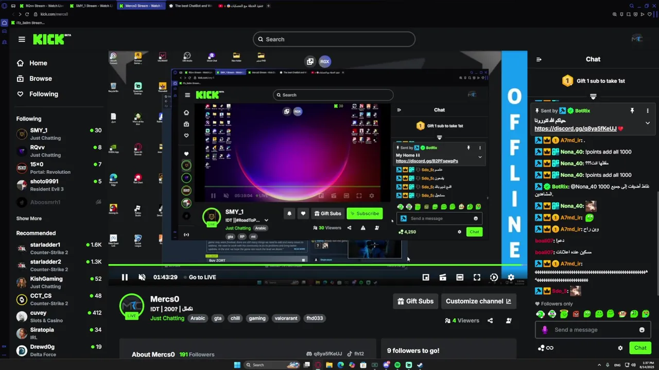Select recommended channel Siratopia
659x370 pixels.
click(x=58, y=333)
